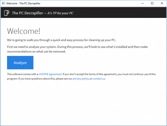Minimize the PC Decrapifier window
Image resolution: width=167 pixels, height=126 pixels.
[x=143, y=3]
